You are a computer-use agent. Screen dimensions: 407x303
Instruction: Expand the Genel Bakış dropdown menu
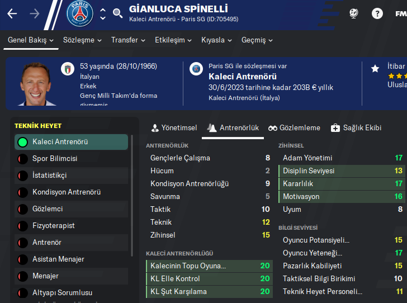[x=31, y=40]
